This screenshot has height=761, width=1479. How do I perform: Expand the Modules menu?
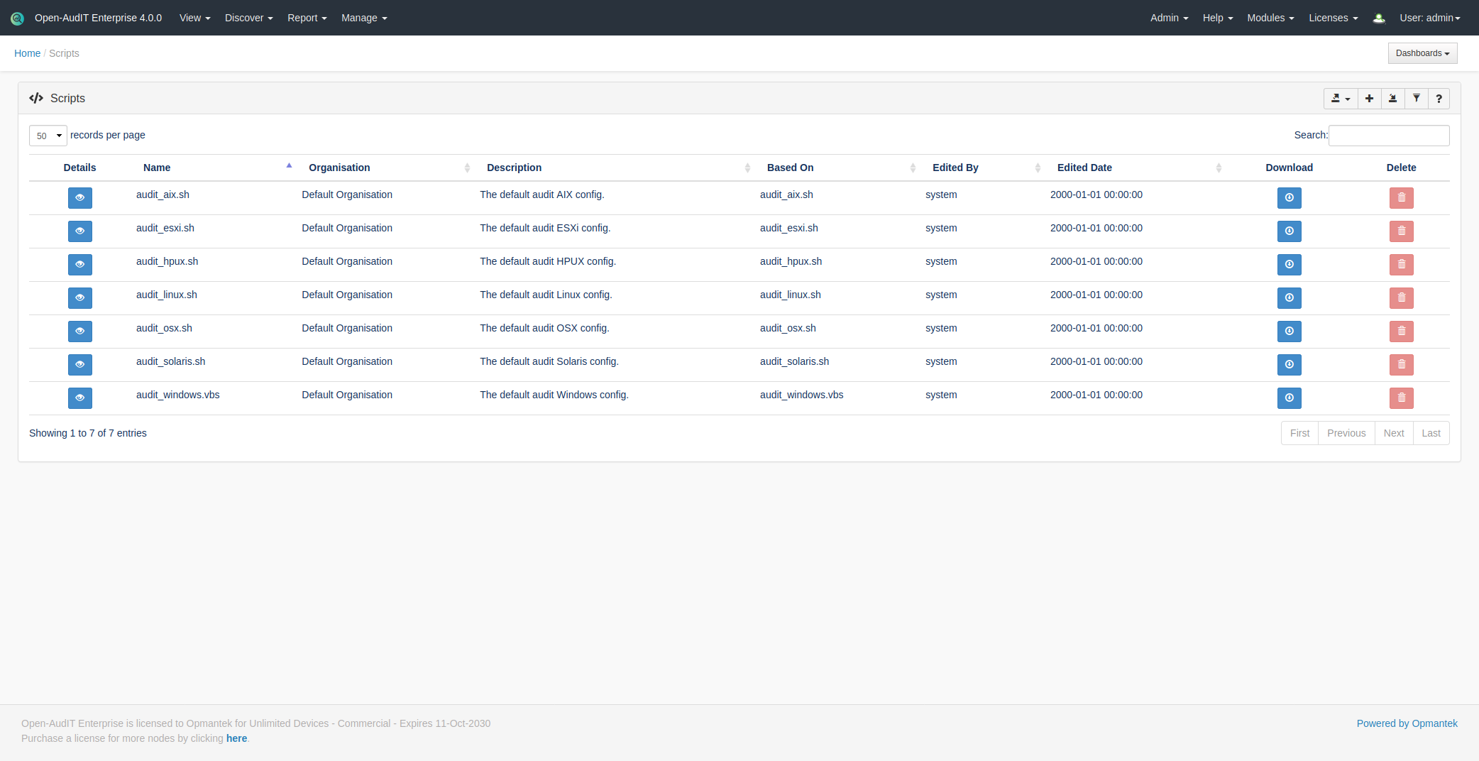coord(1270,18)
